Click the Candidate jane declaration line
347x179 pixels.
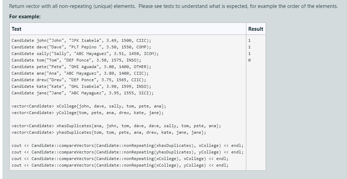(x=83, y=93)
